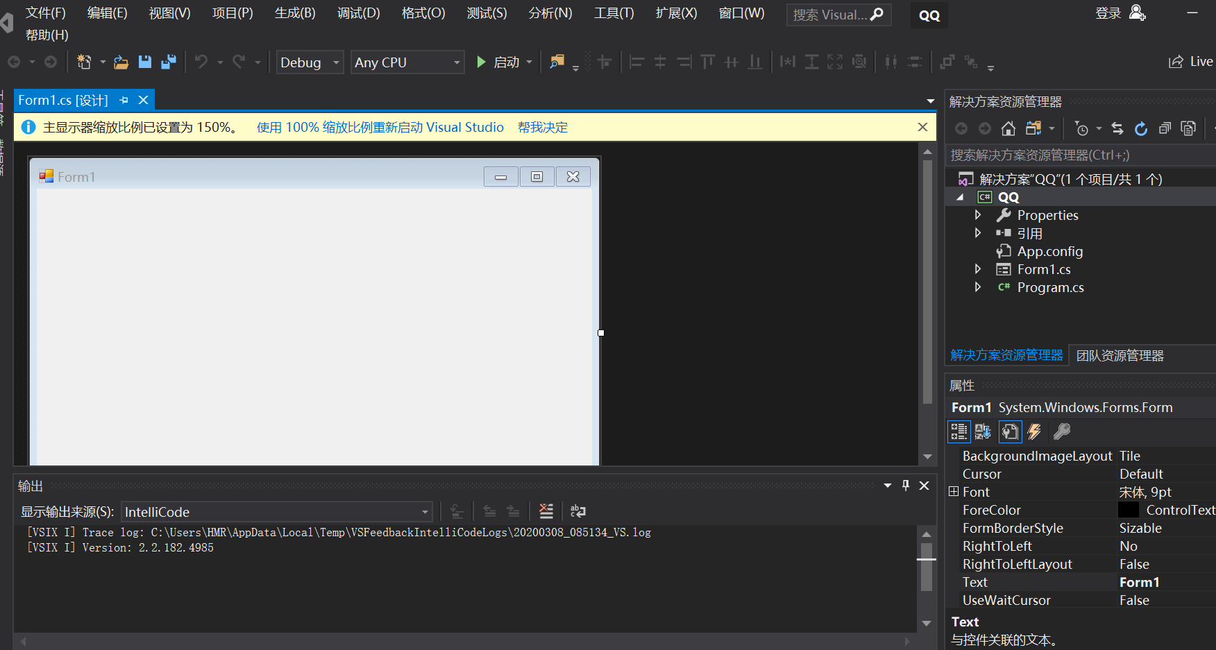
Task: Click the Refresh icon in Solution Explorer
Action: (x=1141, y=128)
